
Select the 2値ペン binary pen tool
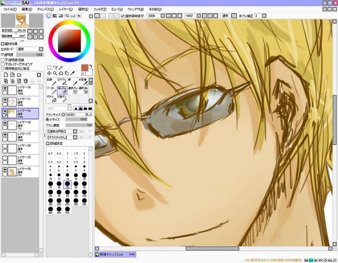[x=62, y=99]
